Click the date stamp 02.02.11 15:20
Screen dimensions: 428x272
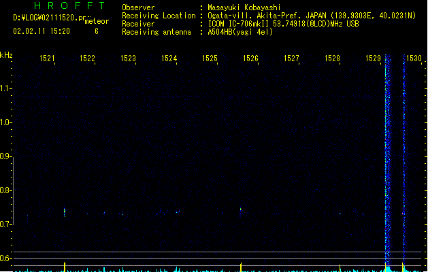click(42, 31)
